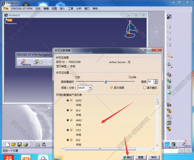This screenshot has height=160, width=194.
Task: Toggle the DI2 license checkbox
Action: click(x=71, y=140)
